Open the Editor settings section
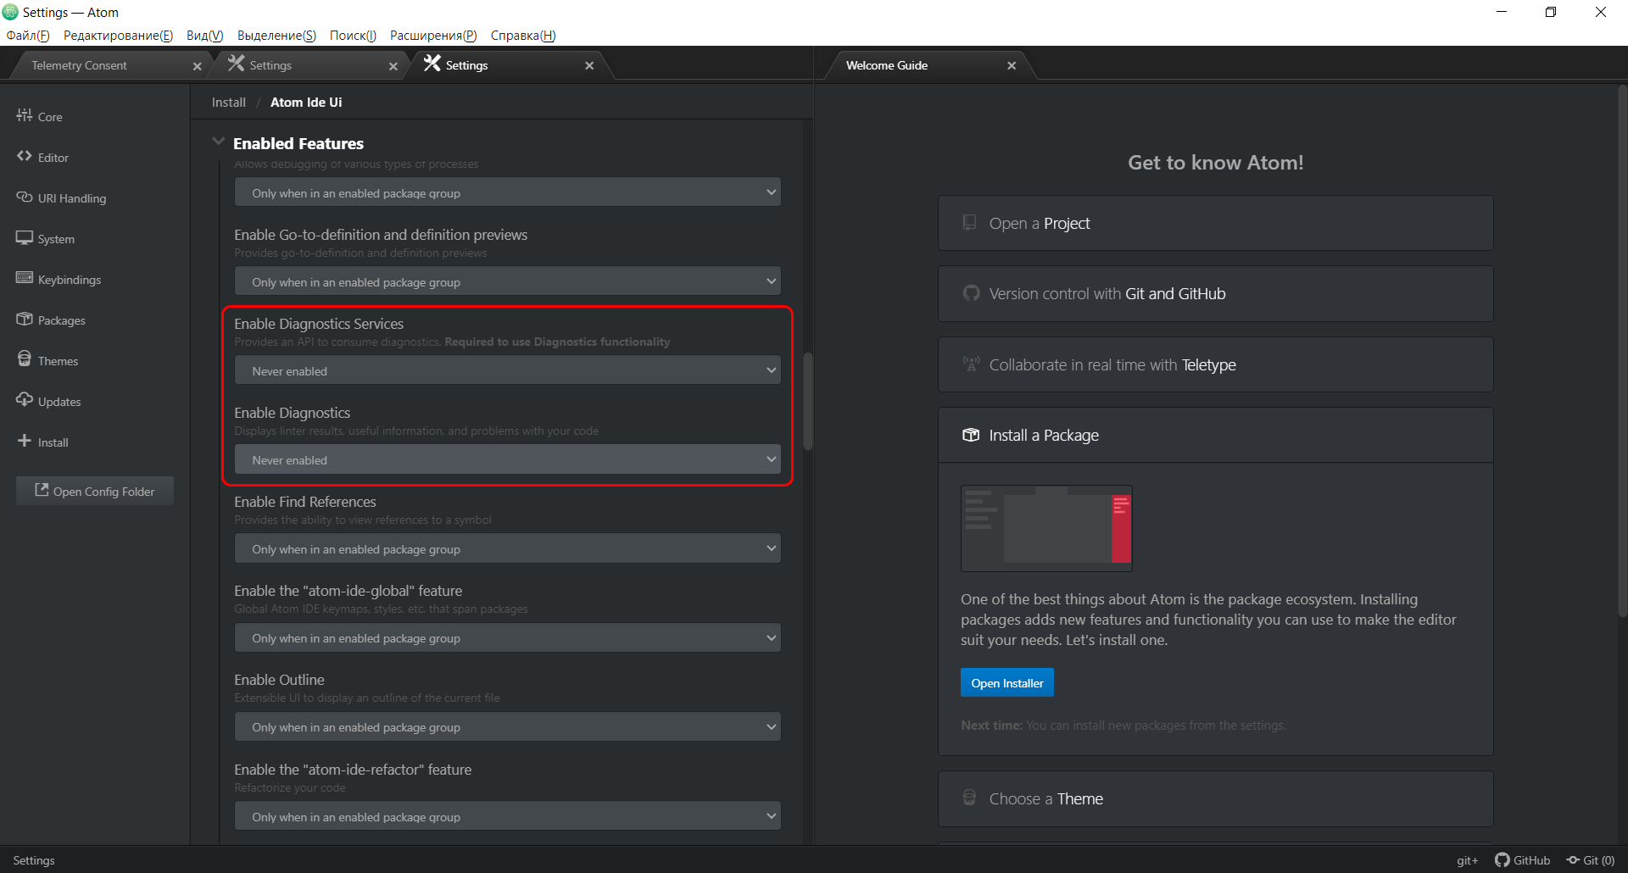Viewport: 1628px width, 873px height. coord(53,158)
